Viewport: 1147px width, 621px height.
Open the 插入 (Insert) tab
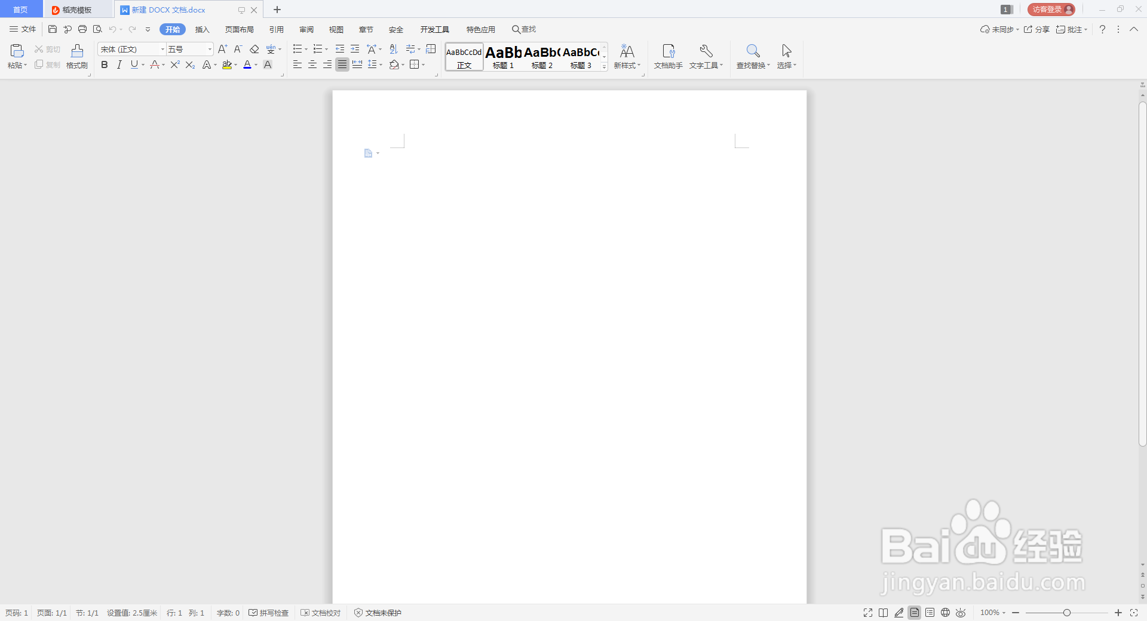click(x=203, y=29)
